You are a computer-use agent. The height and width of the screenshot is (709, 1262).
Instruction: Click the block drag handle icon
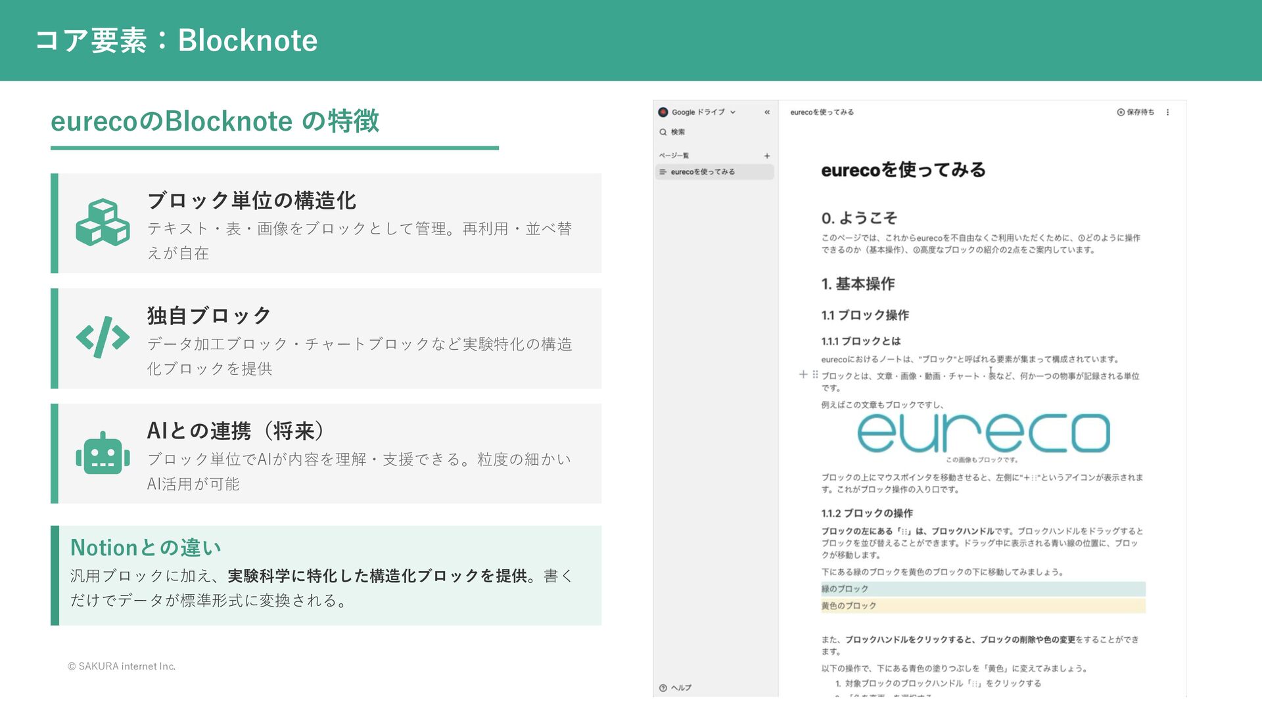(x=815, y=375)
